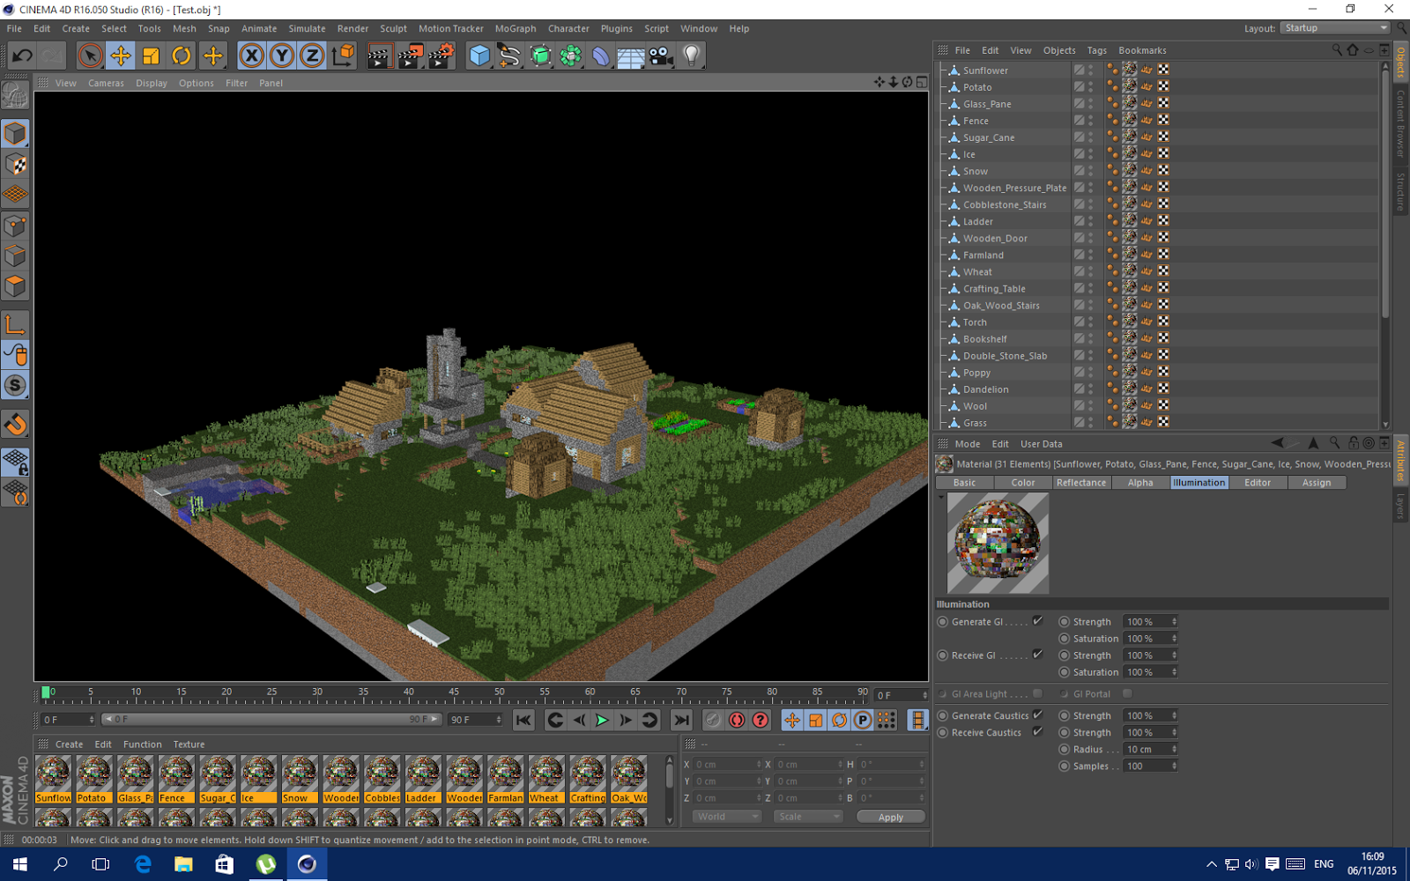Collapse the material preview disclosure triangle
This screenshot has height=881, width=1410.
941,498
